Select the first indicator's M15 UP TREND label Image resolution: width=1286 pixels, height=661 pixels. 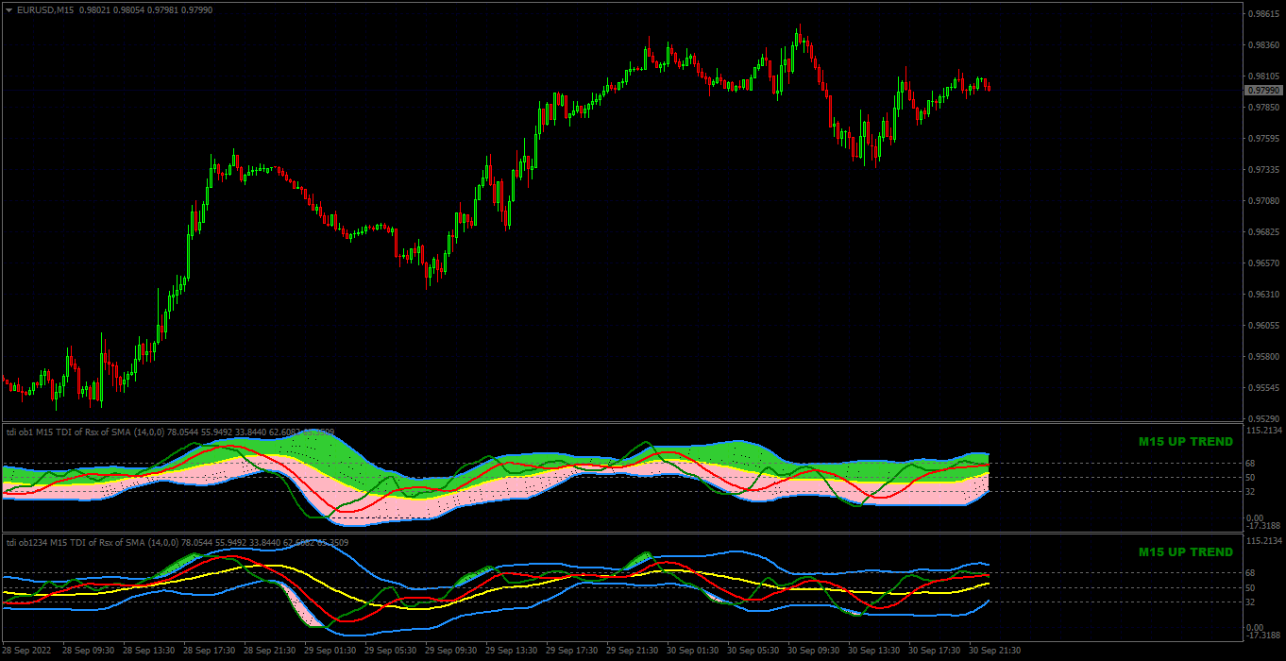pyautogui.click(x=1185, y=442)
